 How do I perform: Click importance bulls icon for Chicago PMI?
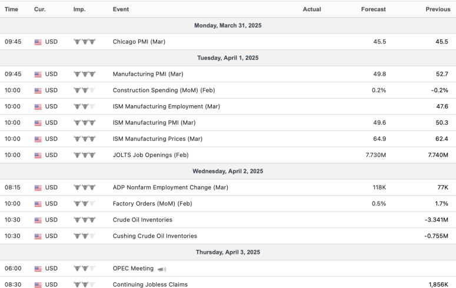[85, 42]
